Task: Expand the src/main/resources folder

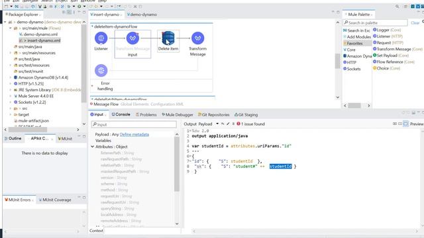Action: pos(11,53)
